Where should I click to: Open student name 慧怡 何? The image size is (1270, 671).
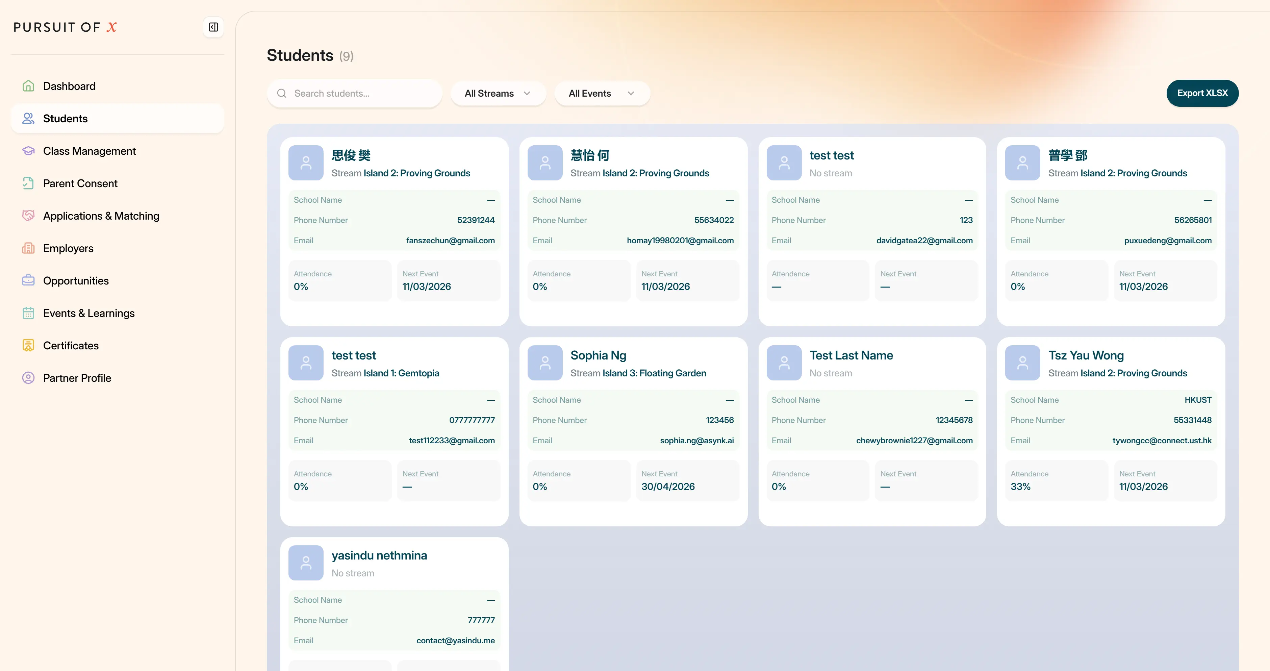coord(590,155)
